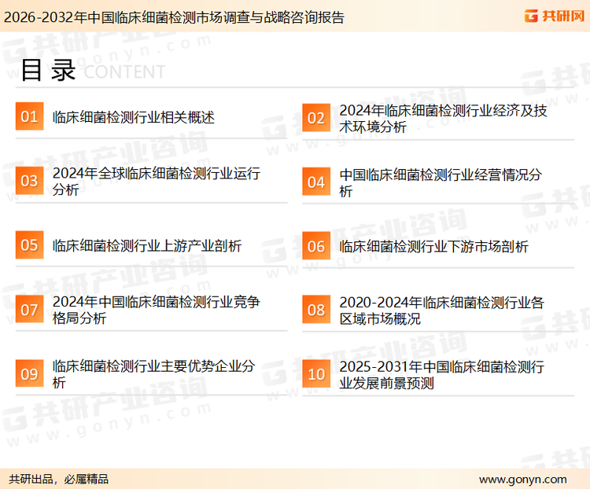The image size is (590, 489).
Task: Open chapter 临床细菌检测行业相关概述
Action: point(134,118)
